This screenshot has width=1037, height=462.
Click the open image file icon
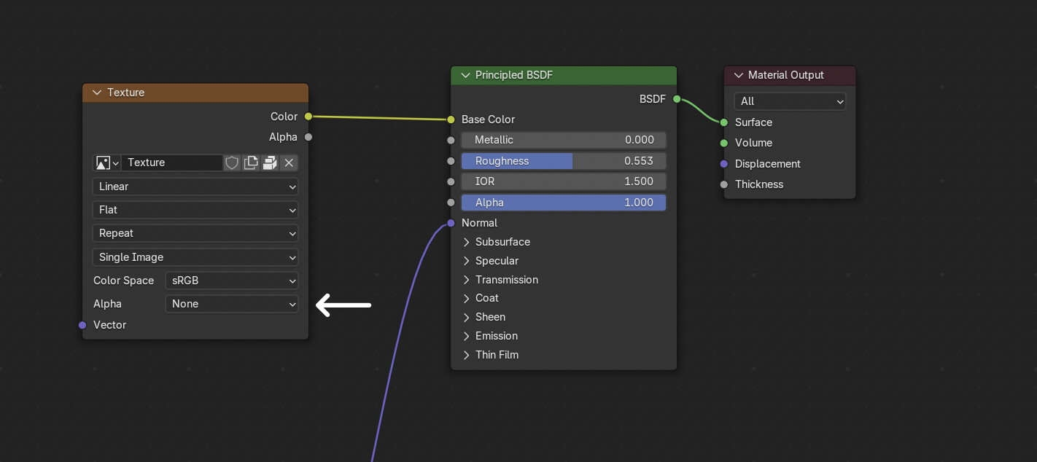point(270,163)
